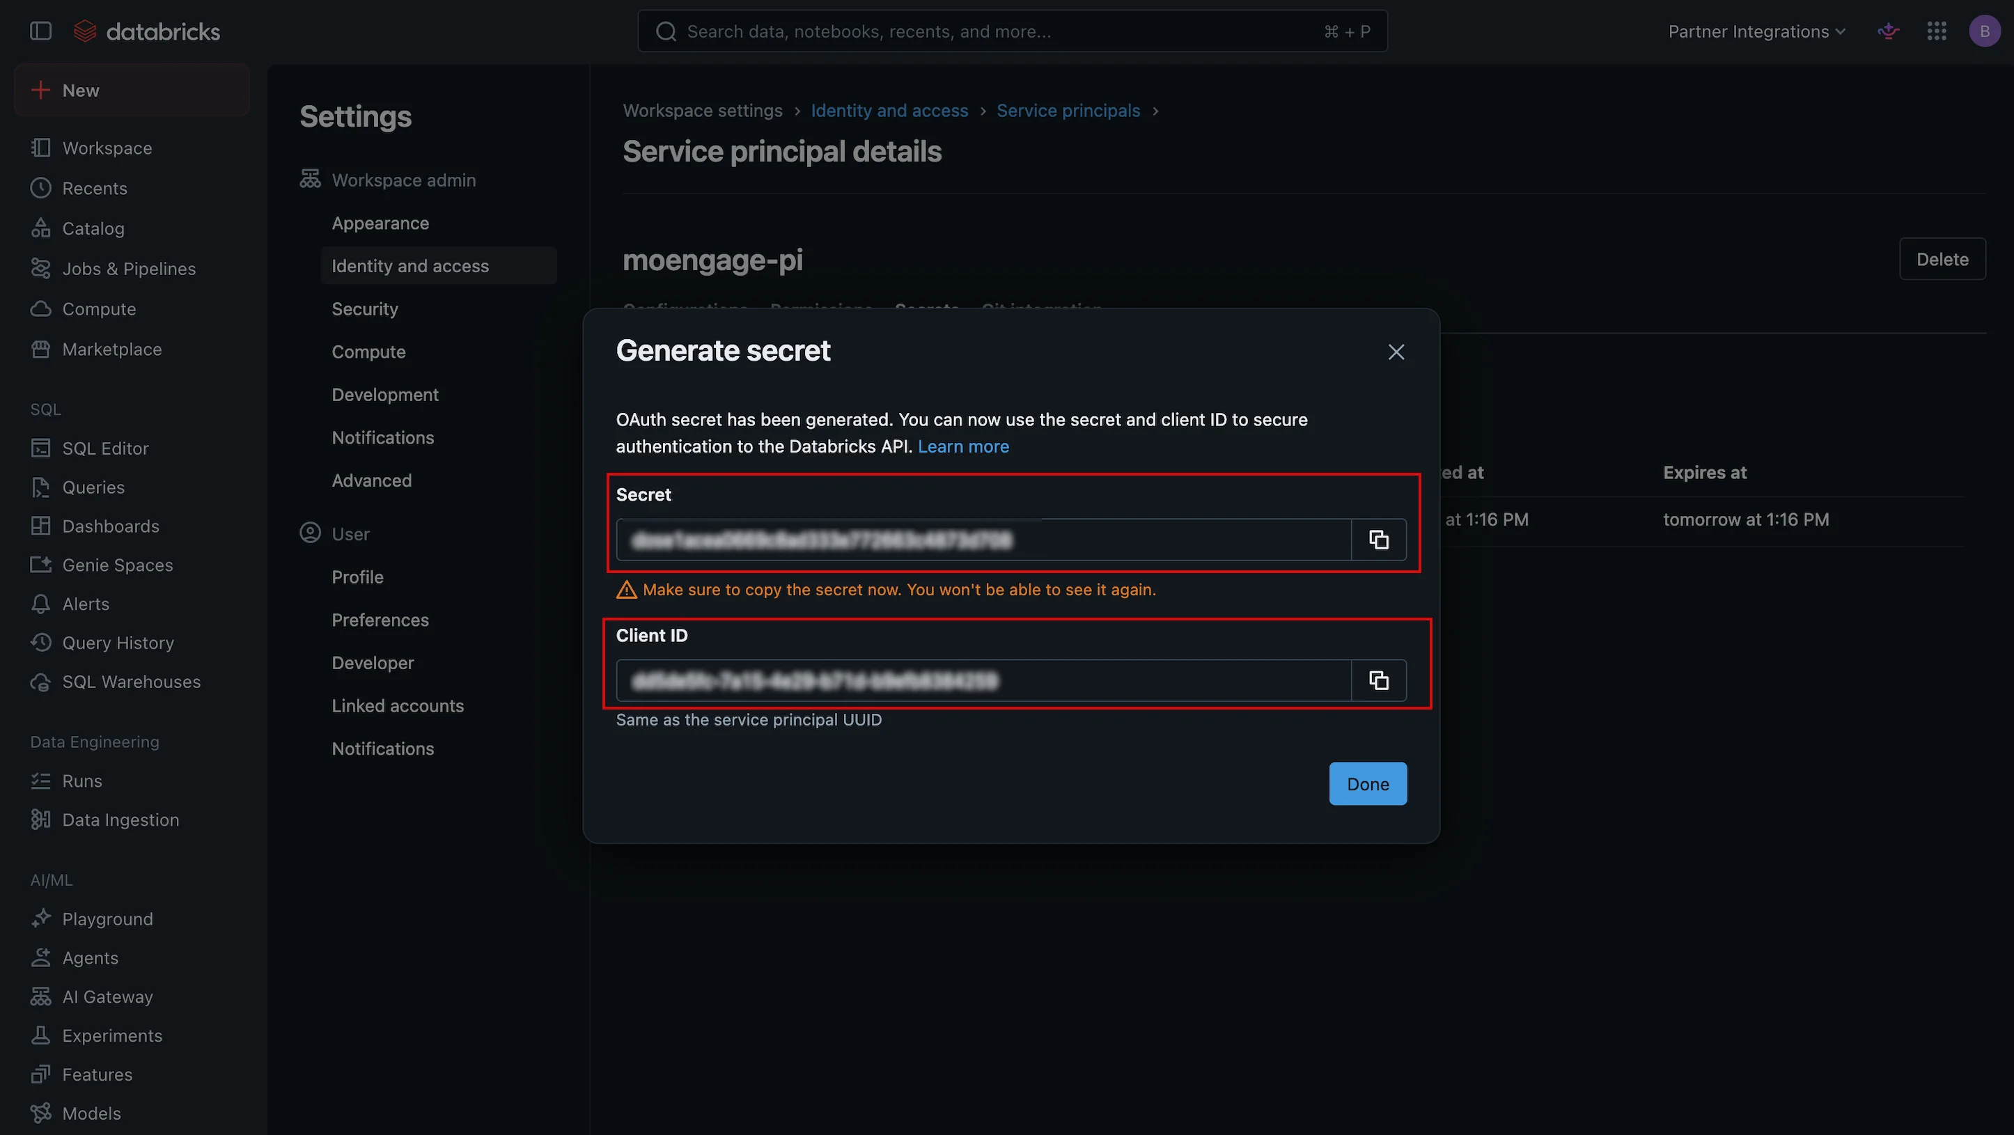The image size is (2014, 1135).
Task: Open SQL Warehouses icon
Action: click(x=40, y=682)
